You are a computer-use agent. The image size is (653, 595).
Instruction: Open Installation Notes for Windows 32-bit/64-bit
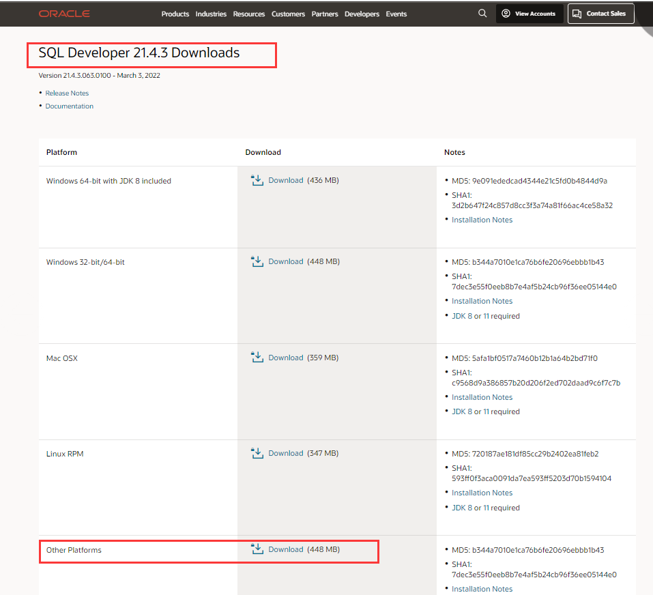click(x=482, y=301)
